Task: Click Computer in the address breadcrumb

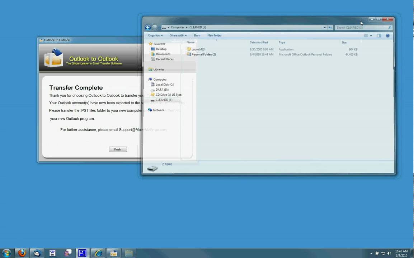Action: point(178,27)
